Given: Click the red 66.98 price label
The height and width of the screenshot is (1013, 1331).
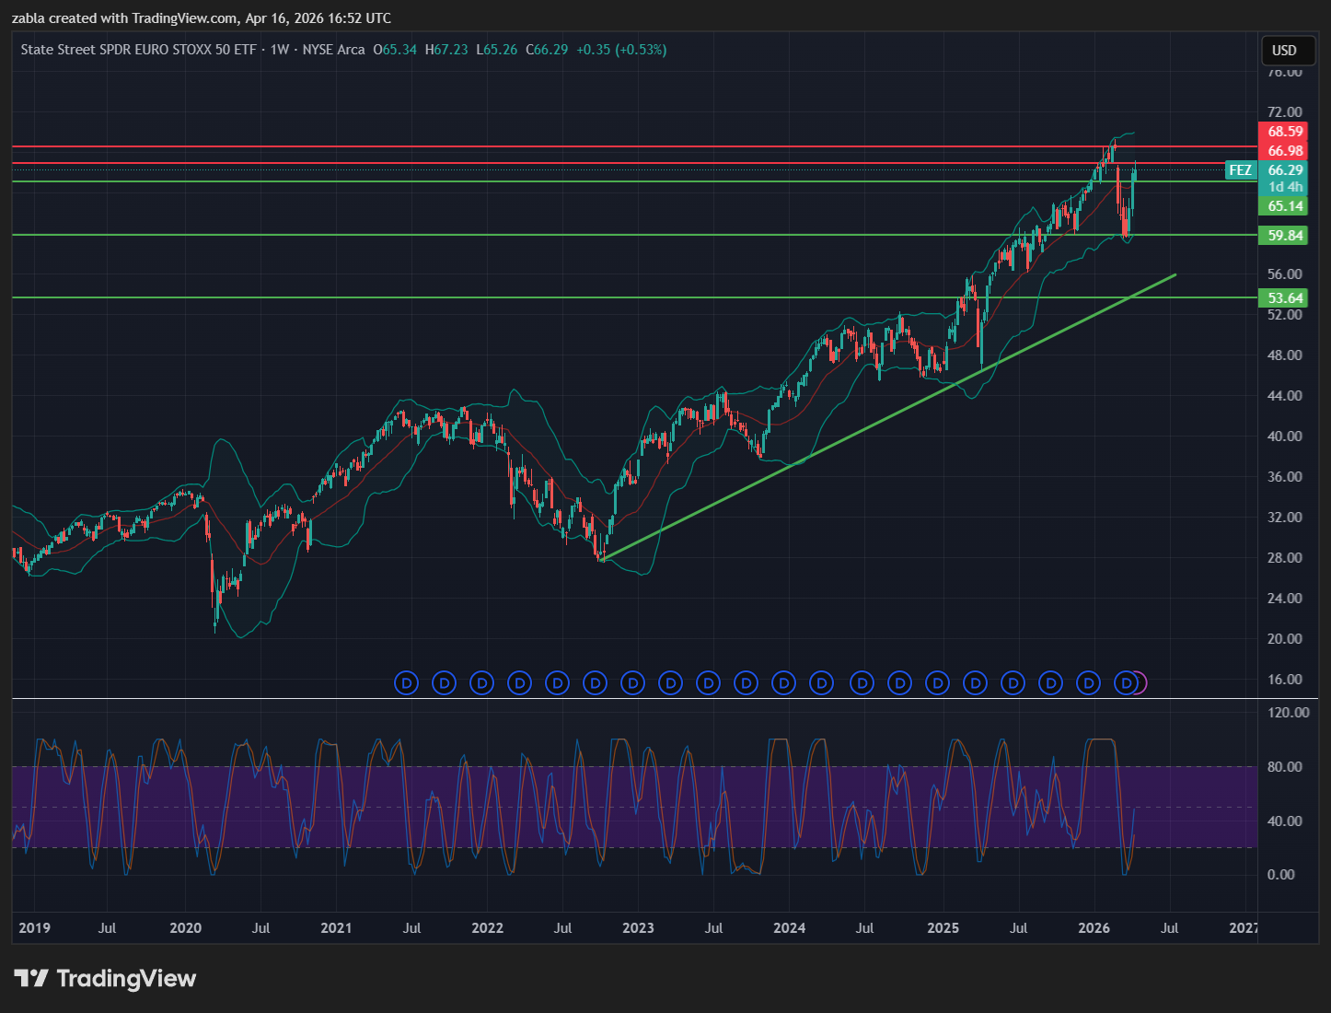Looking at the screenshot, I should coord(1284,151).
